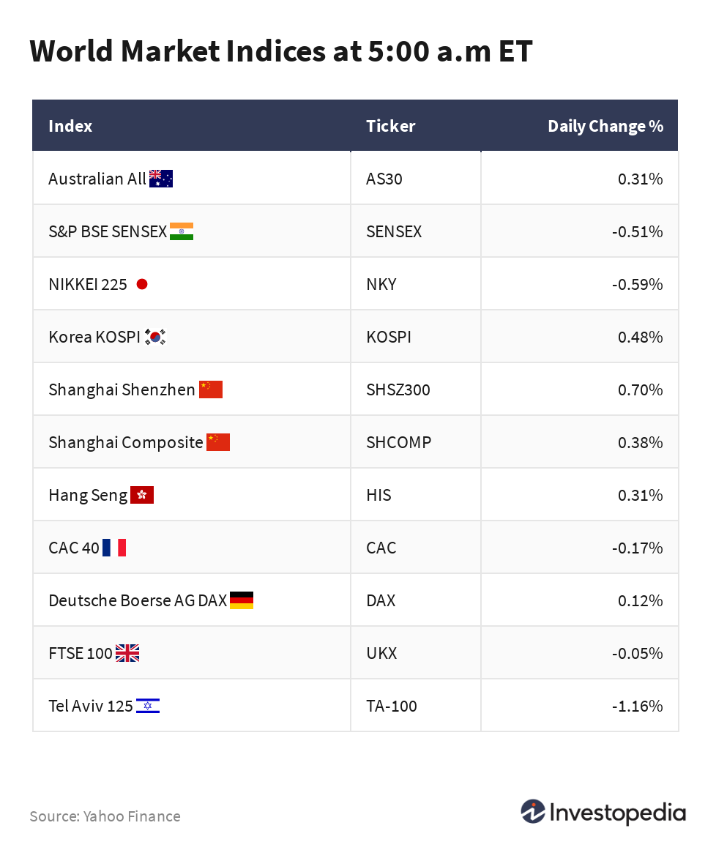Click the UK flag icon
The height and width of the screenshot is (861, 716).
point(127,653)
